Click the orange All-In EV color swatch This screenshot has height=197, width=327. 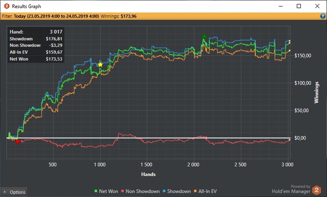[x=195, y=191]
